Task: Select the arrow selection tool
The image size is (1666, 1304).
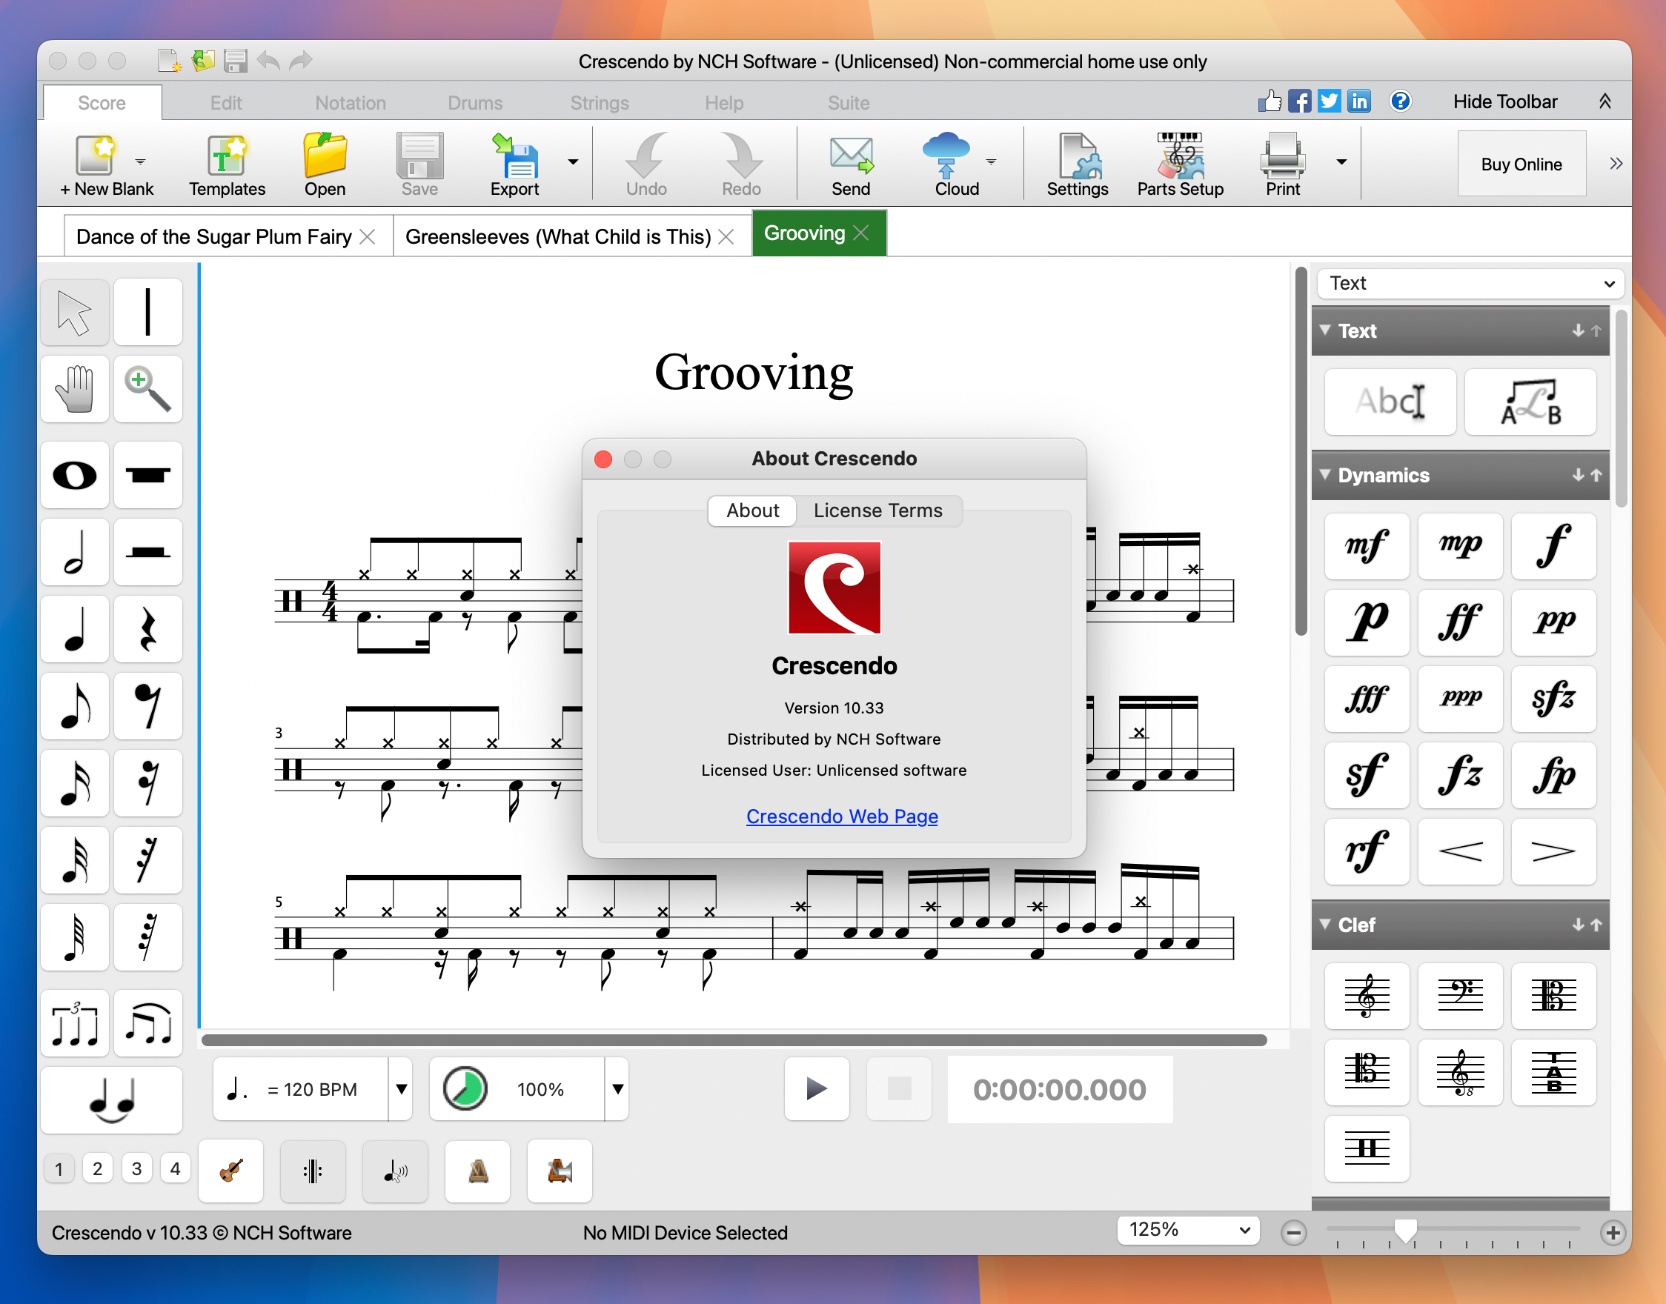Action: [x=74, y=311]
